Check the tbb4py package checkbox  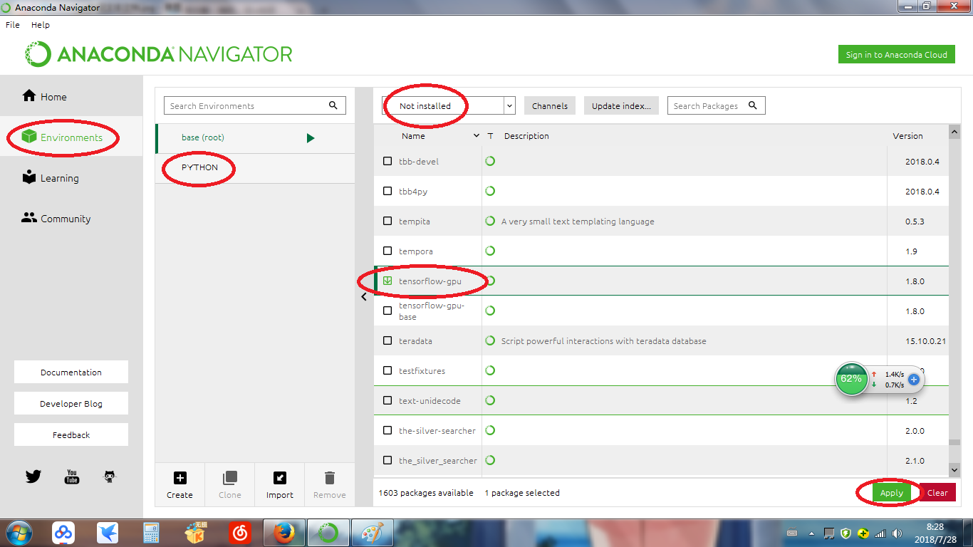point(387,191)
